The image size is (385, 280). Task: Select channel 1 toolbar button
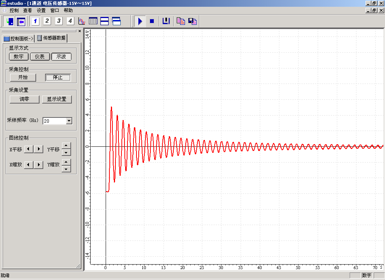tap(35, 21)
